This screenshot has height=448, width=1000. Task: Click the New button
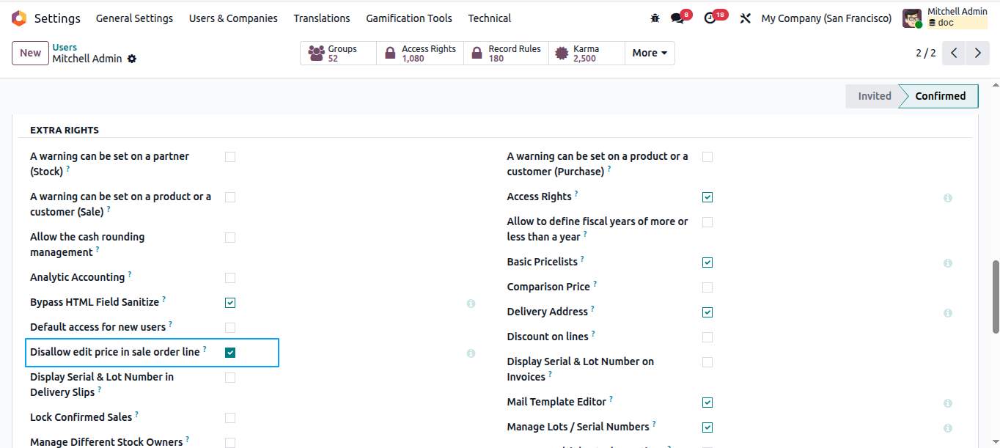coord(31,53)
